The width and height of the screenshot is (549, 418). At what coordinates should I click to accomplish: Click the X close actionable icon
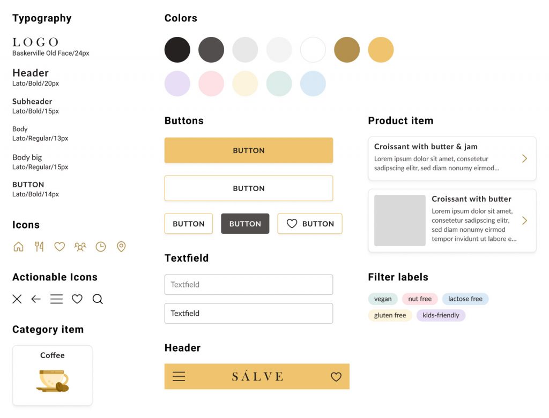[x=17, y=299]
